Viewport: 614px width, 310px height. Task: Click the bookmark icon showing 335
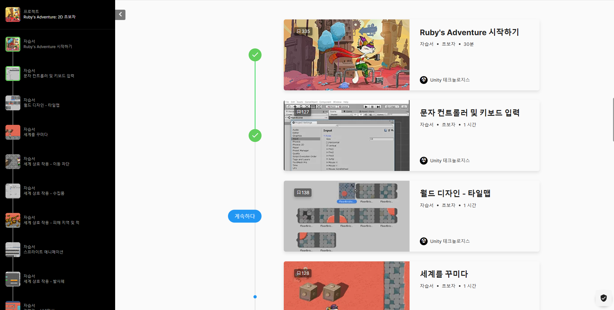299,31
